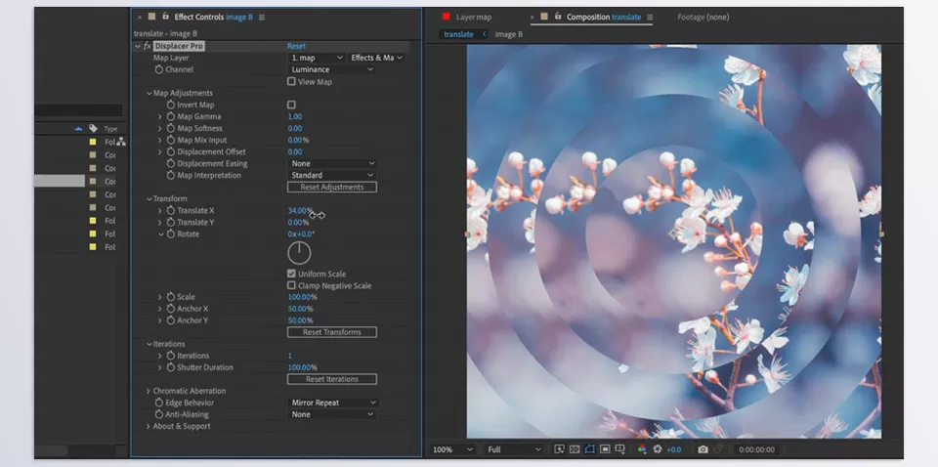Switch to the Layer map tab
938x467 pixels.
474,18
